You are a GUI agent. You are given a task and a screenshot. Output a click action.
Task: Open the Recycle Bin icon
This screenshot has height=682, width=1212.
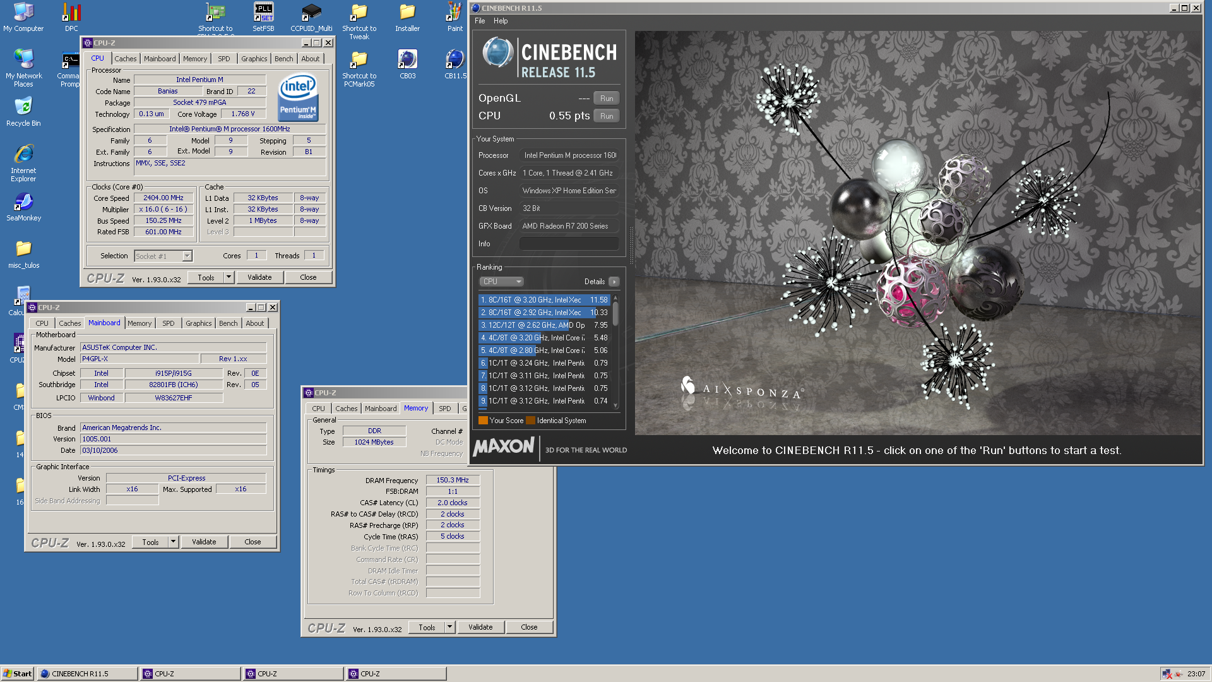[23, 112]
